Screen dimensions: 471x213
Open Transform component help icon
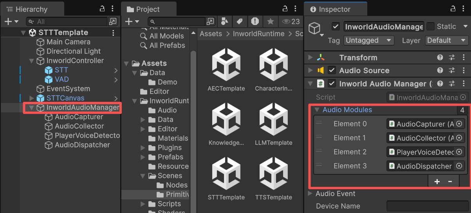440,57
